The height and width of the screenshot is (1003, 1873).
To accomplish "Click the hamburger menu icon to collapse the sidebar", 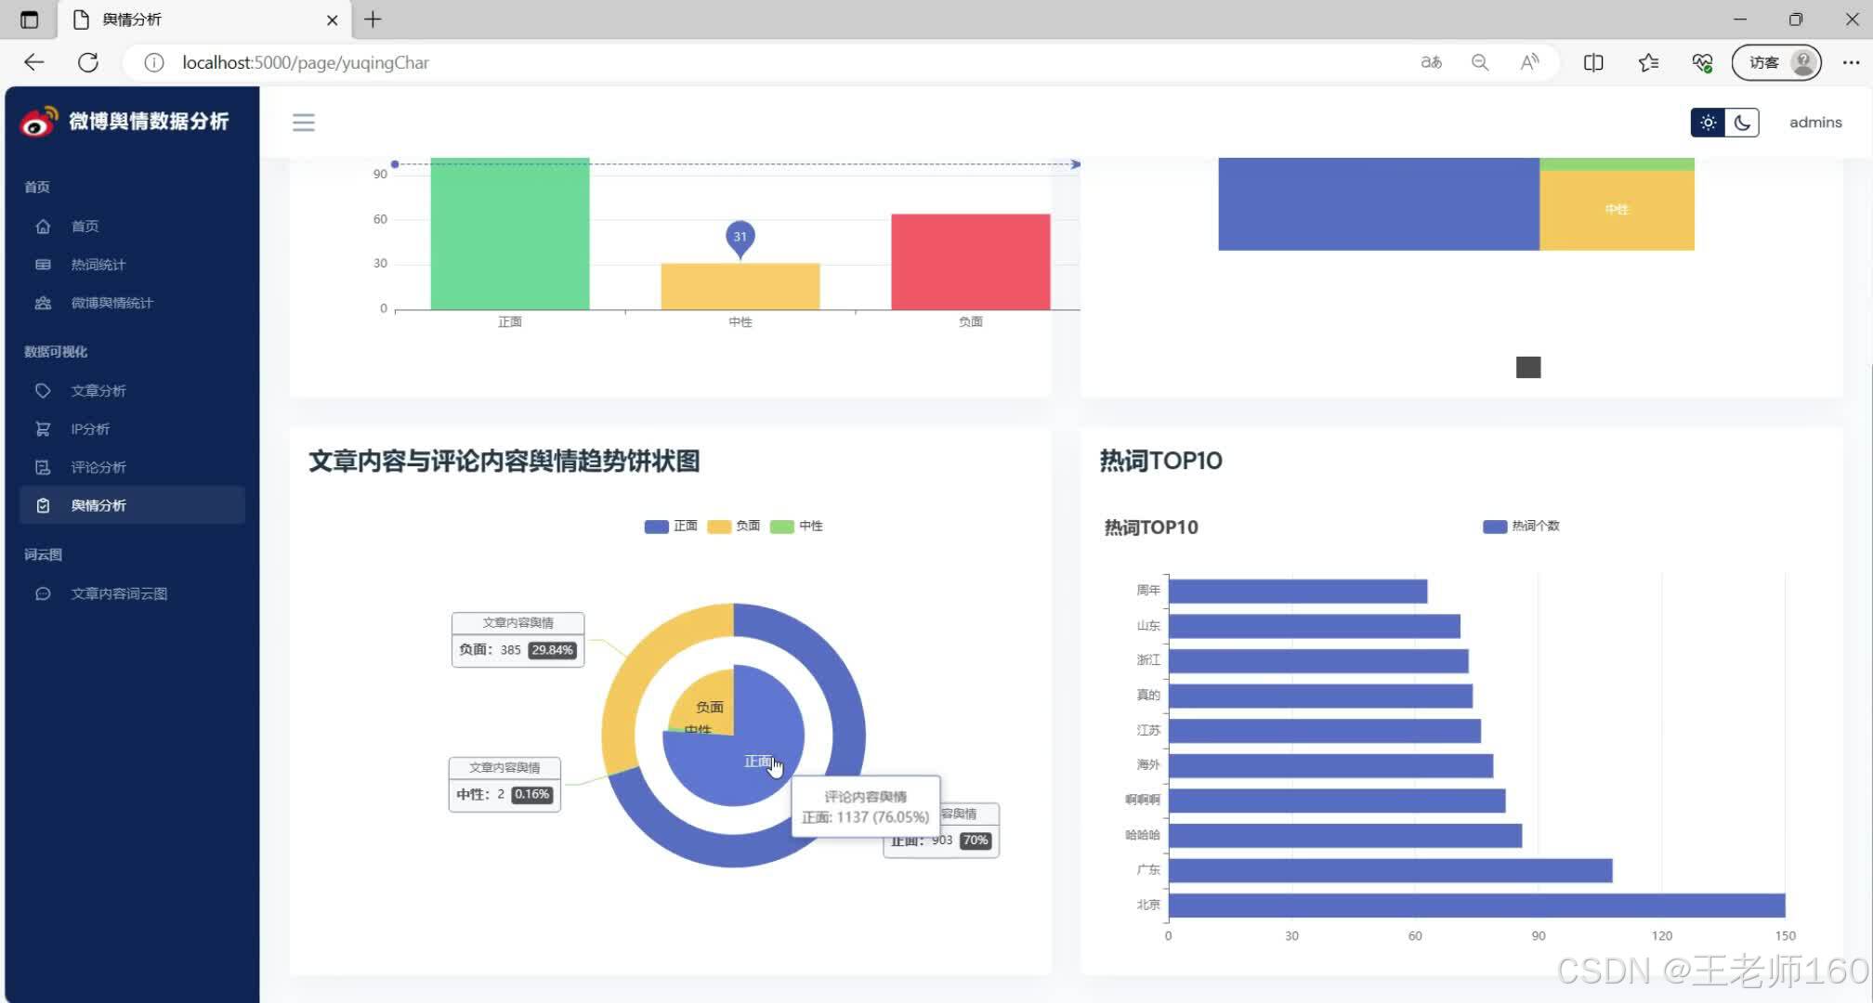I will pyautogui.click(x=304, y=123).
